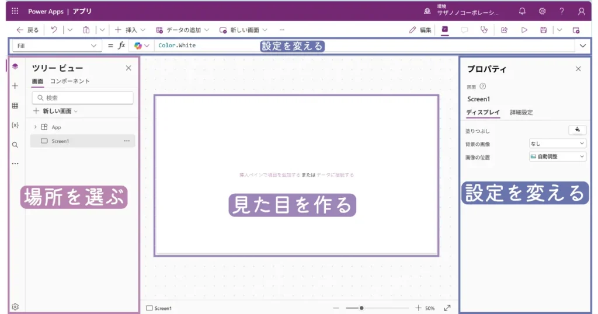Click the 戻る back button
Viewport: 598px width, 314px height.
pos(27,30)
